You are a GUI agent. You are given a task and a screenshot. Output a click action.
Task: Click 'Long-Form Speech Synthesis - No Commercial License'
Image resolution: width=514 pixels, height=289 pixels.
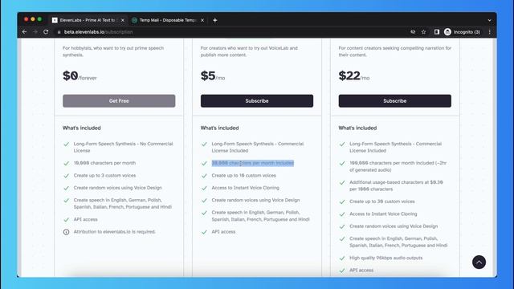point(123,147)
